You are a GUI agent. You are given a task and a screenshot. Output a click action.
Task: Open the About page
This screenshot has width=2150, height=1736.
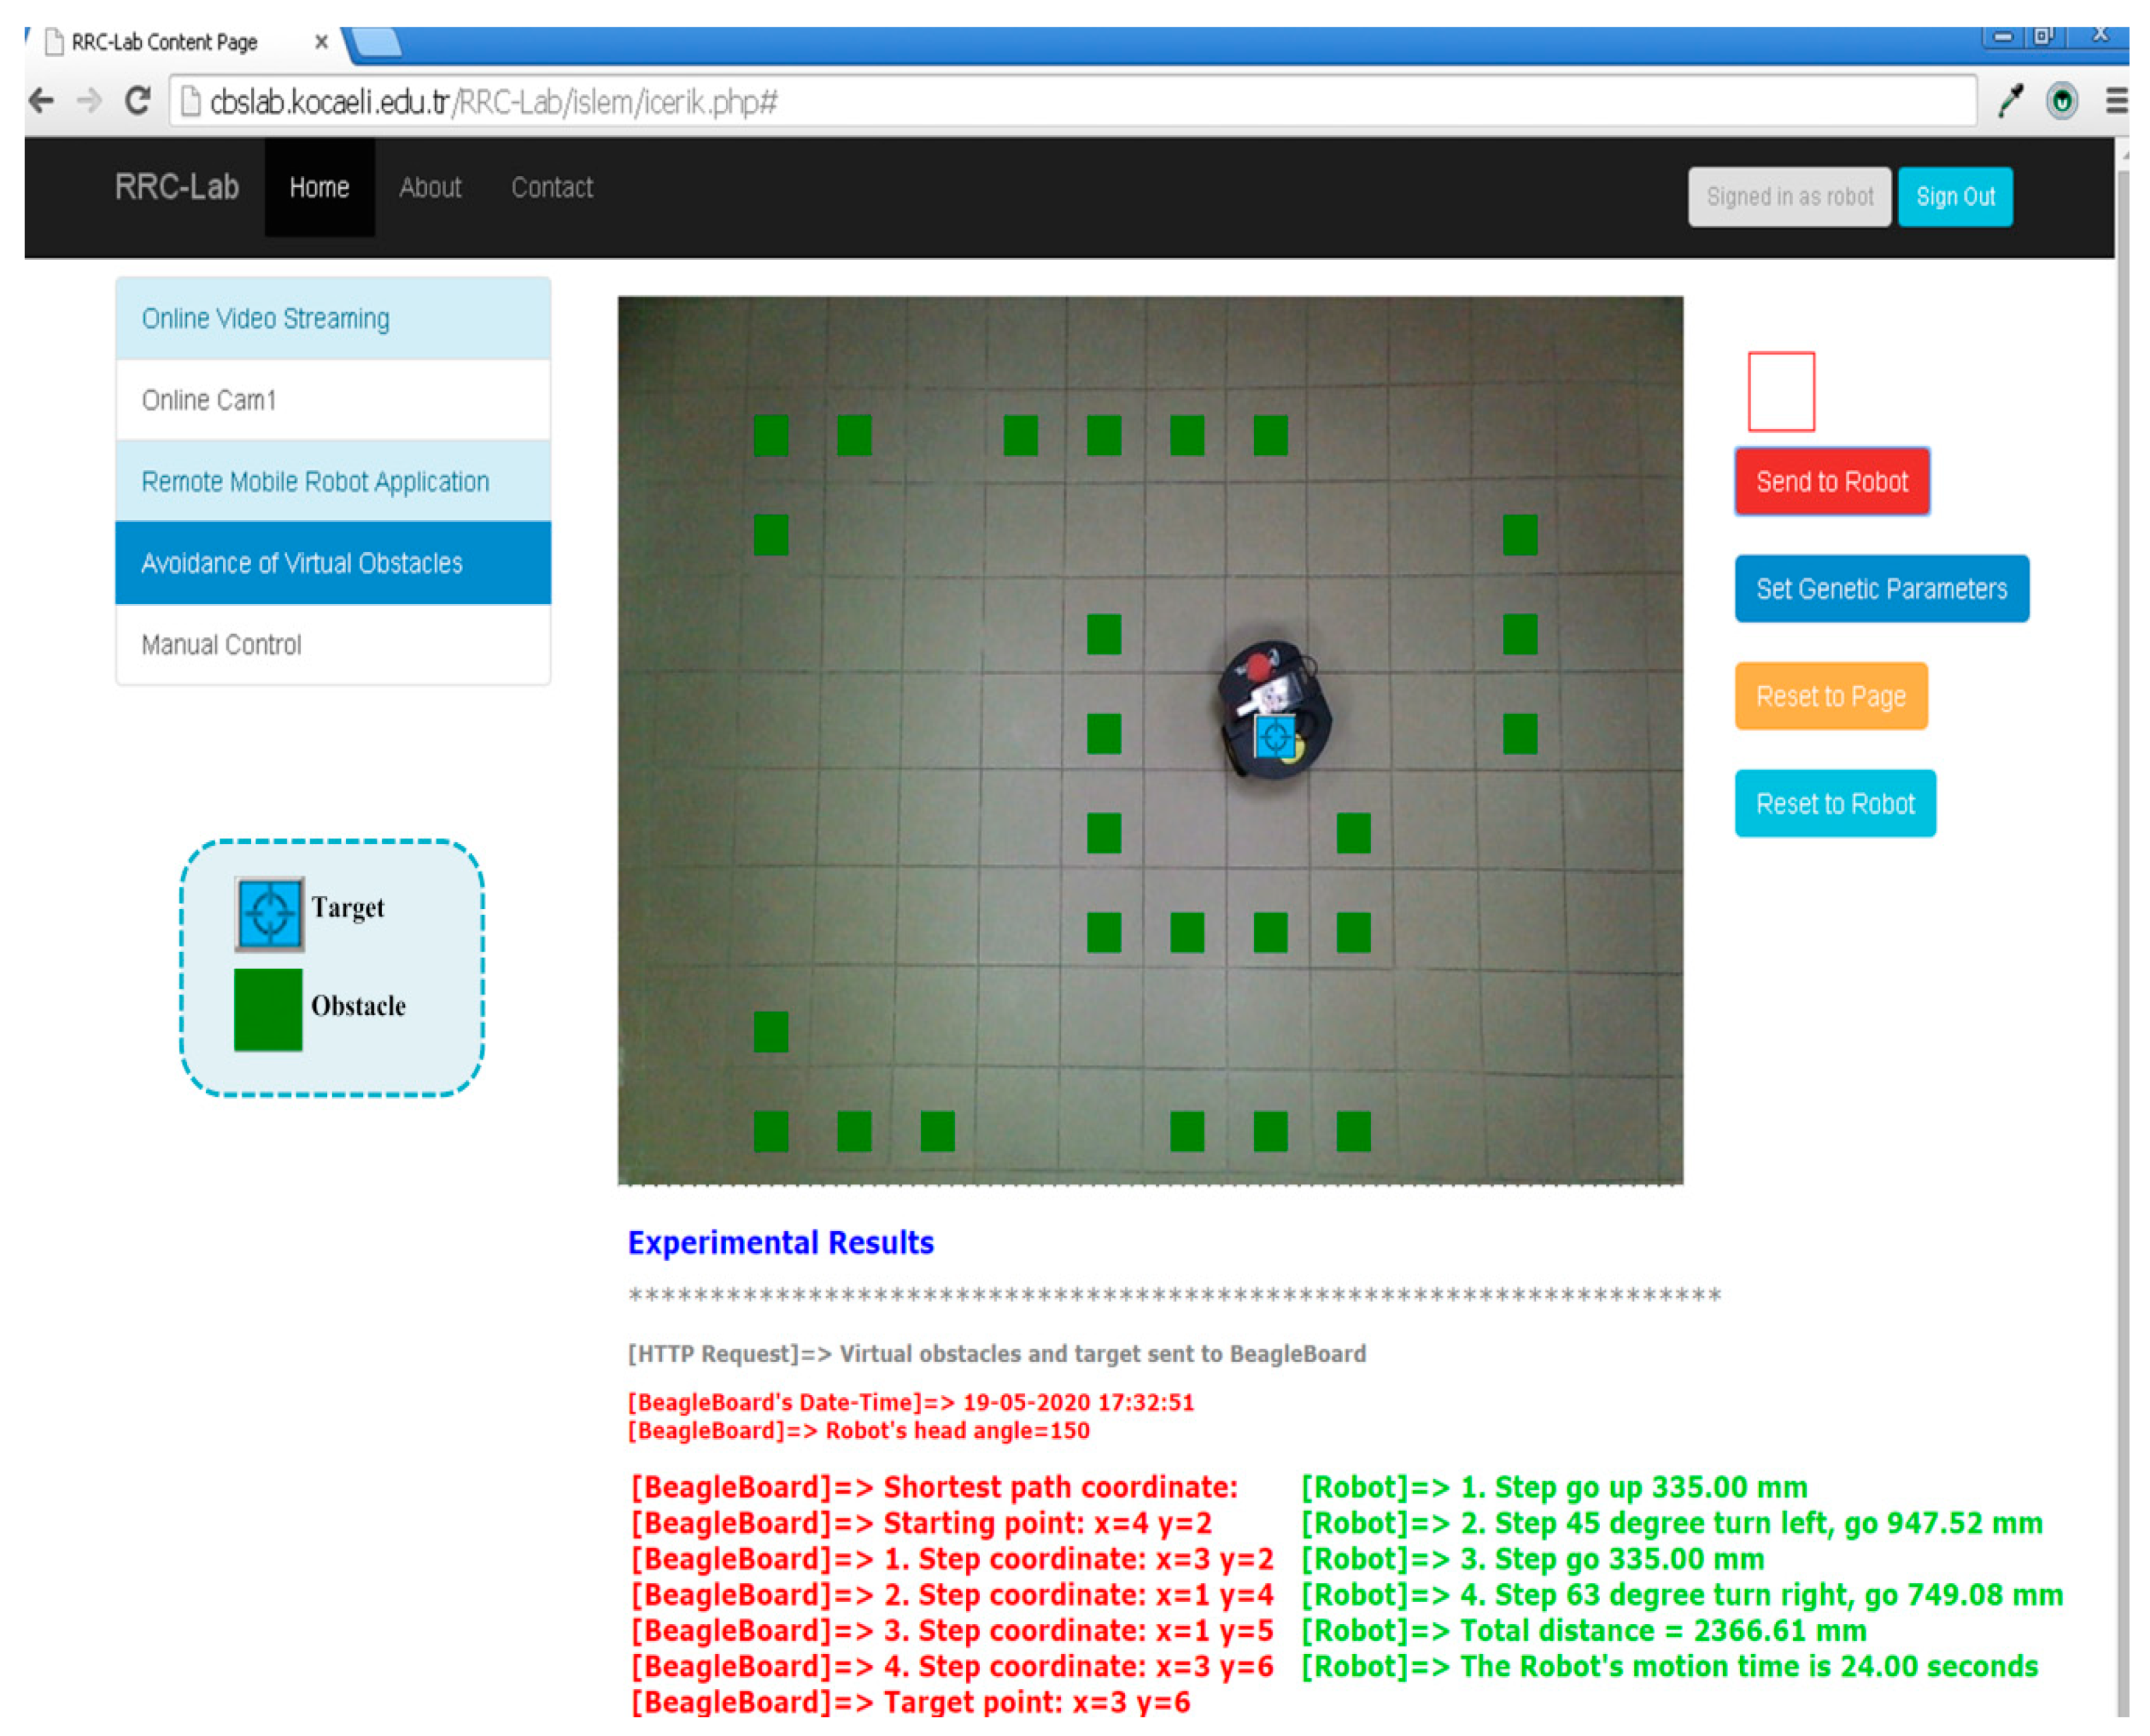(x=430, y=187)
